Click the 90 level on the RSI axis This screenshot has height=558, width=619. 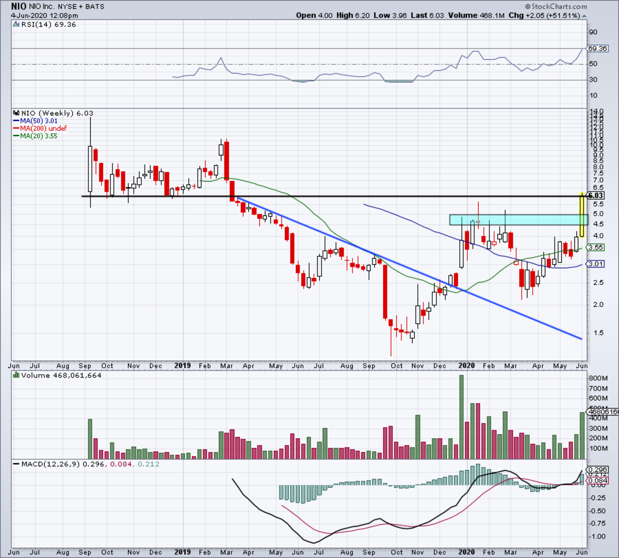593,32
